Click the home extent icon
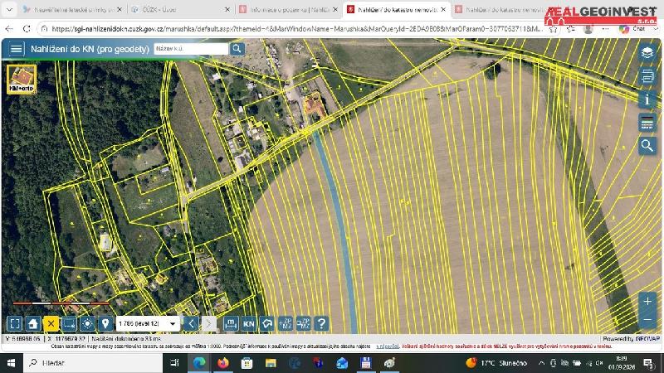The width and height of the screenshot is (664, 373). (x=33, y=324)
